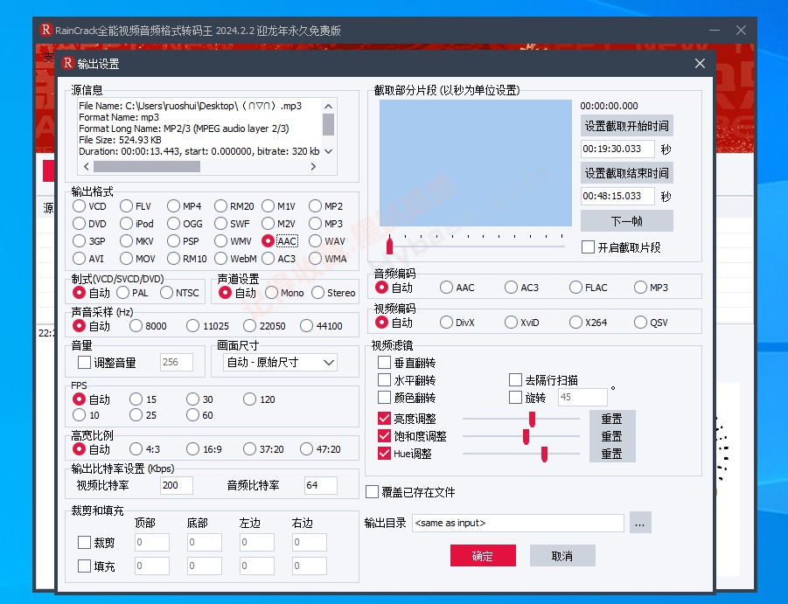The image size is (788, 604).
Task: Click the clip start time field
Action: 617,149
